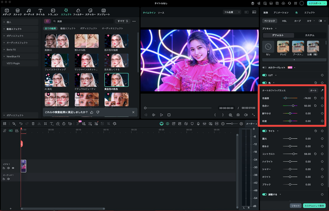Click the effects search field
Screen dimensions: 329x211
click(83, 21)
